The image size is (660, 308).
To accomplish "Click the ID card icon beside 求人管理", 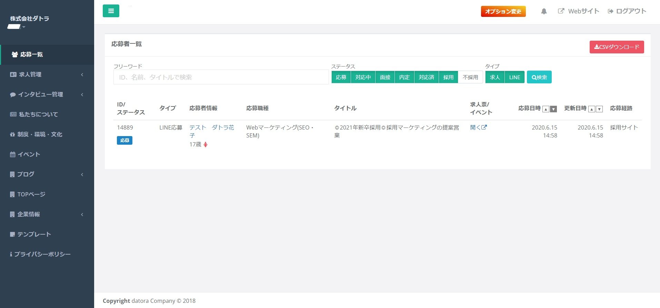I will [x=13, y=74].
